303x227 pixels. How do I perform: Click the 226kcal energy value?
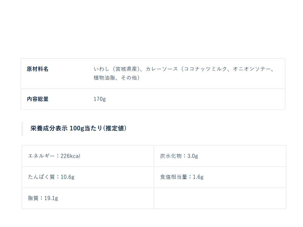[70, 156]
